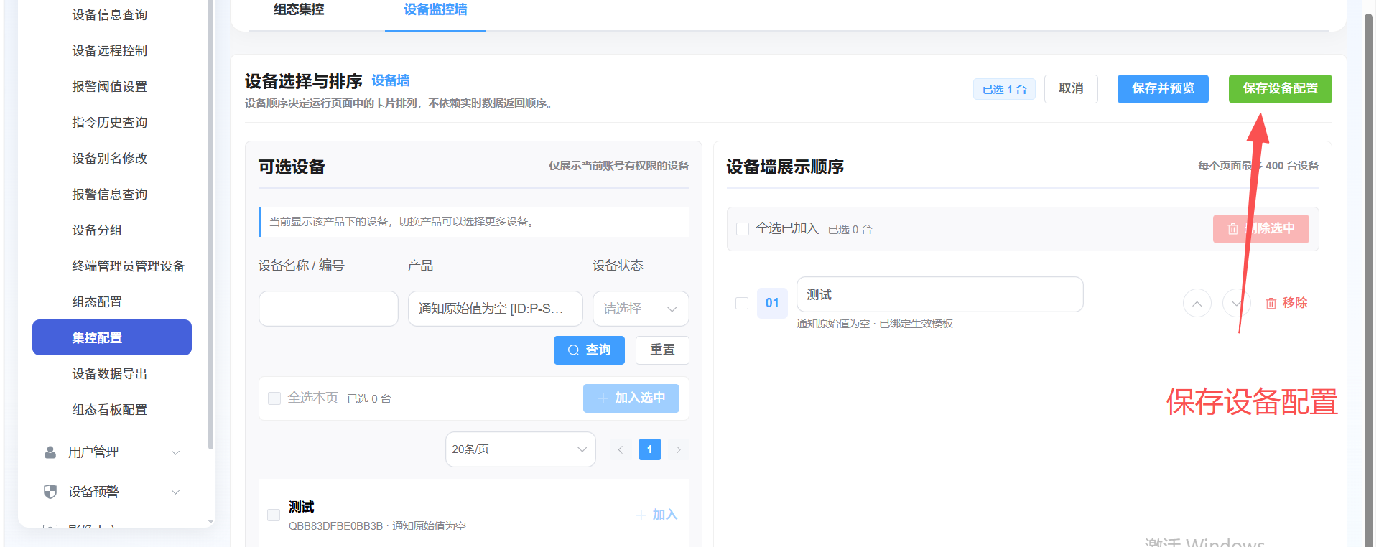Go to next page of device list

click(678, 449)
